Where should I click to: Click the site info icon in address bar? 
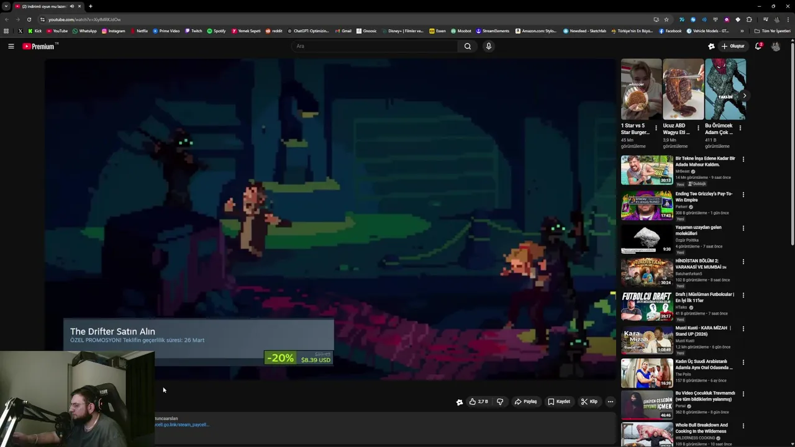42,19
